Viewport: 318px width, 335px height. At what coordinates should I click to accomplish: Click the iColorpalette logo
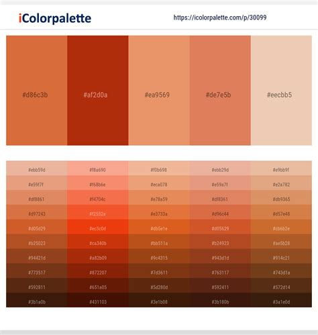55,18
